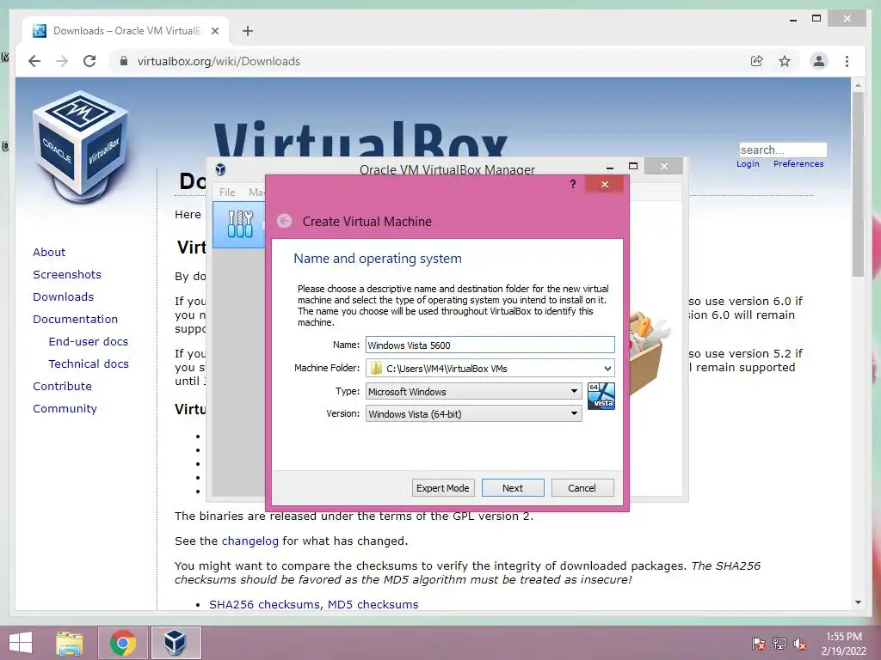This screenshot has width=881, height=660.
Task: Open the changelog link
Action: click(250, 541)
